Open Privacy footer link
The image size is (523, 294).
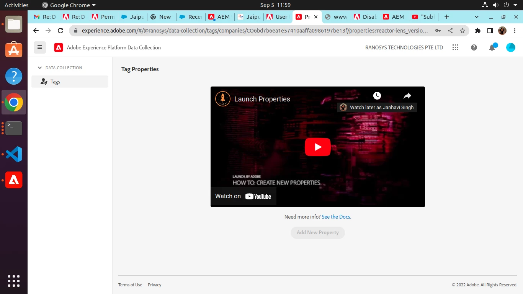pos(155,285)
